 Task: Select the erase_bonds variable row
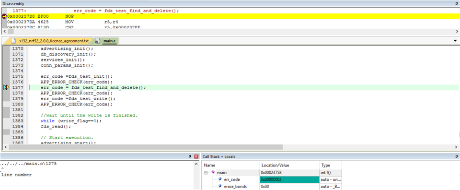click(x=272, y=186)
